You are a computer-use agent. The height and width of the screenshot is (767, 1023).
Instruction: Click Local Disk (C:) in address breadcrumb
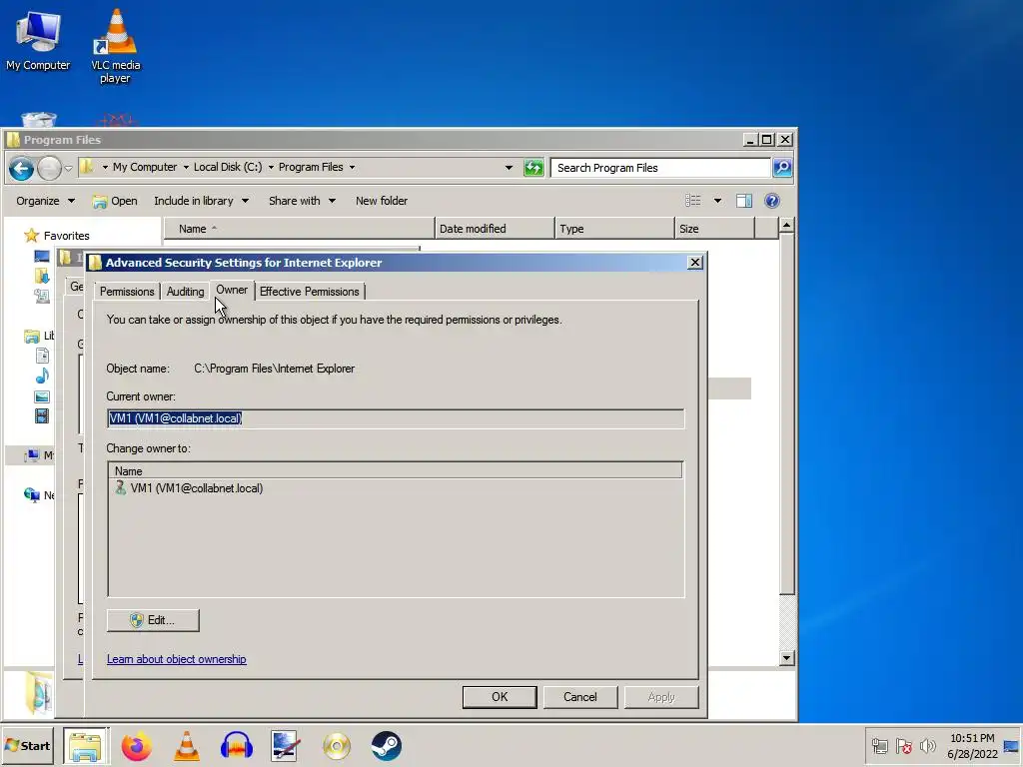[x=228, y=167]
